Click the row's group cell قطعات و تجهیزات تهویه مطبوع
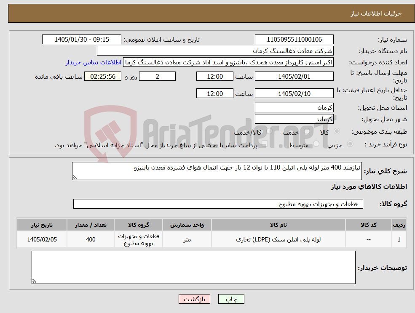 tap(139, 239)
